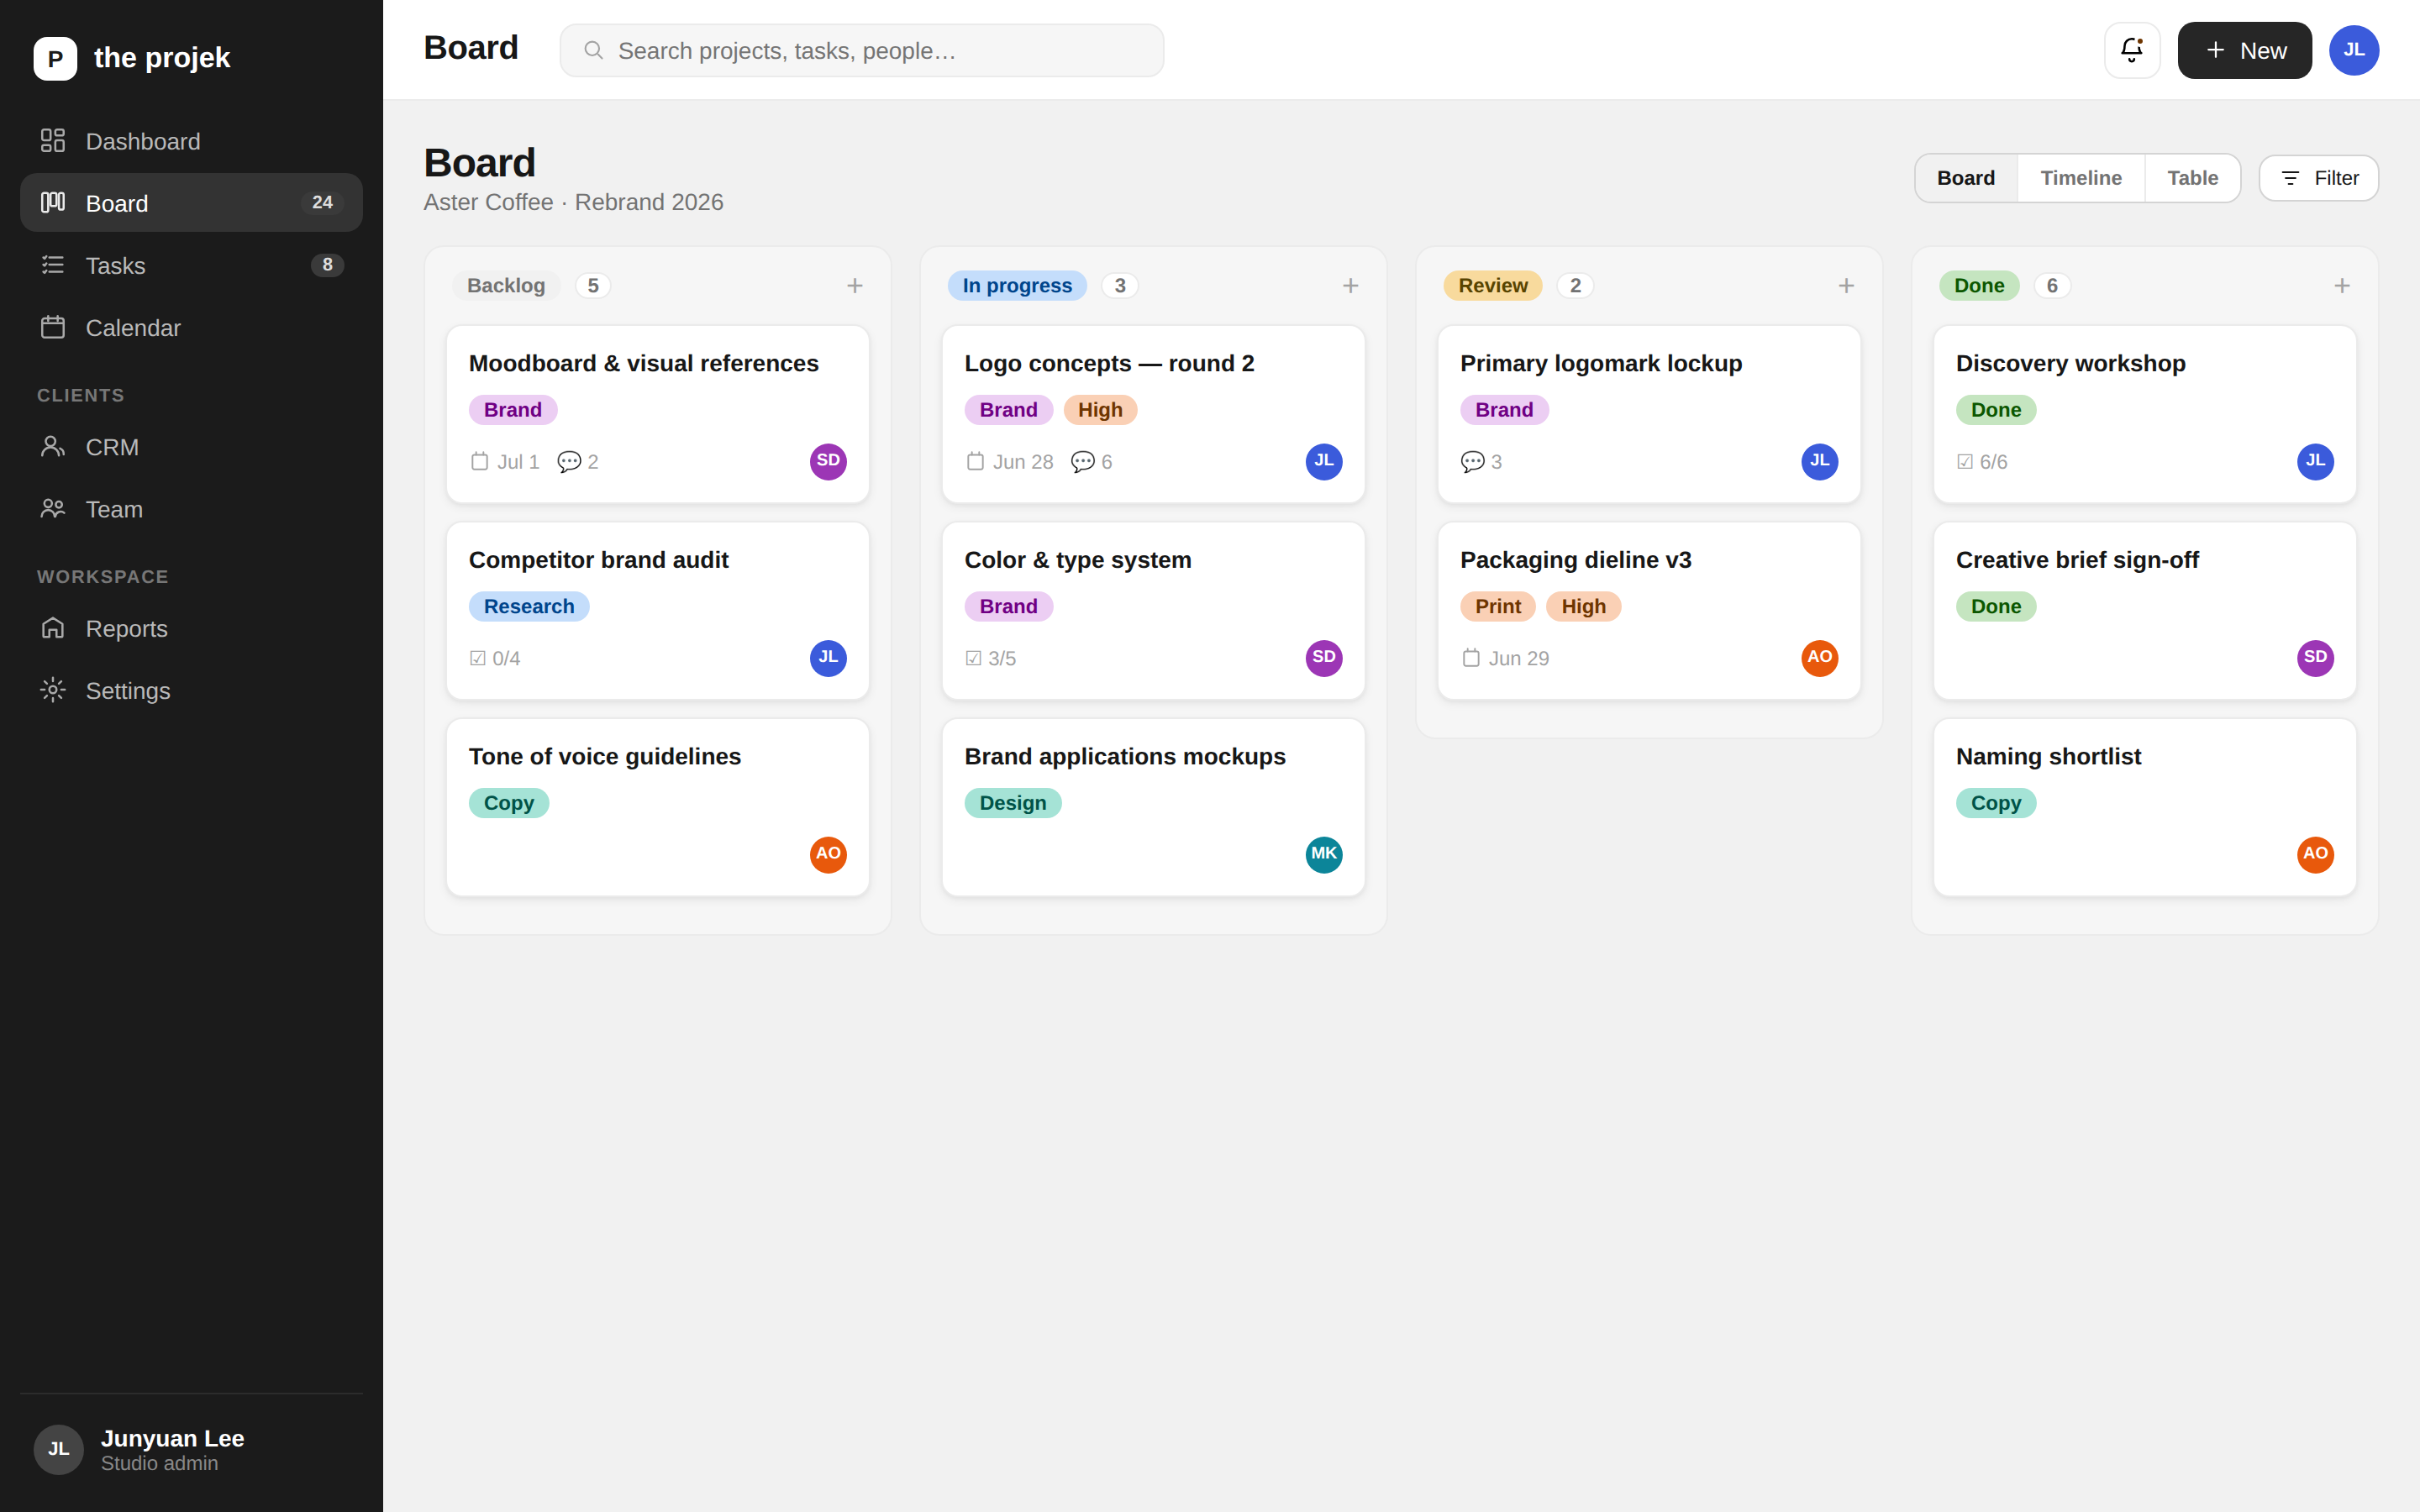
Task: Click the Done column label
Action: [x=1979, y=286]
